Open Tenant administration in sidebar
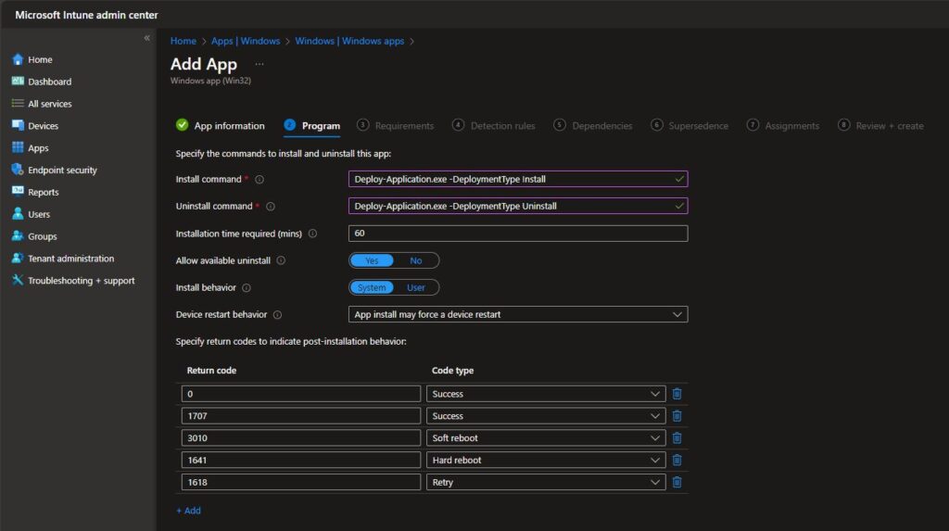 click(63, 259)
